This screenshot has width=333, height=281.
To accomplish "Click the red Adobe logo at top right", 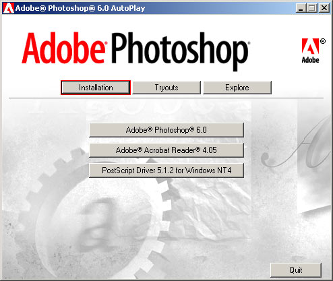I will (310, 46).
